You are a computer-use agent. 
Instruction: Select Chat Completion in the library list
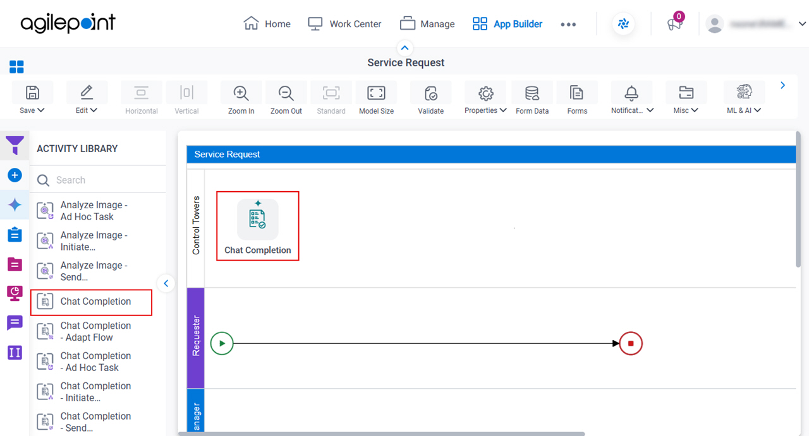click(92, 302)
